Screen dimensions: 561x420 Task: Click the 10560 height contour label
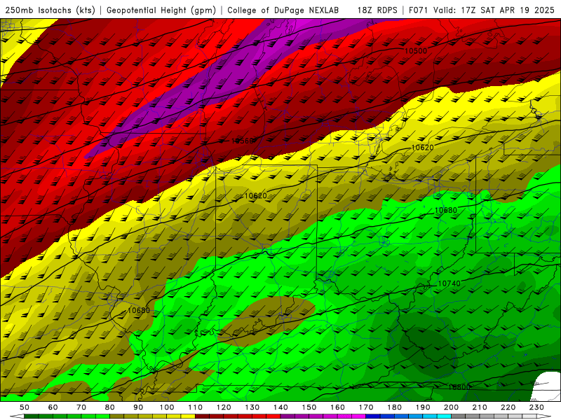242,141
